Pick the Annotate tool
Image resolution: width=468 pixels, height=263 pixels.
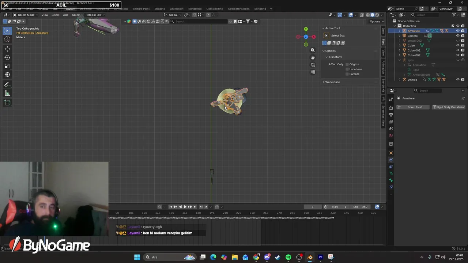7,84
